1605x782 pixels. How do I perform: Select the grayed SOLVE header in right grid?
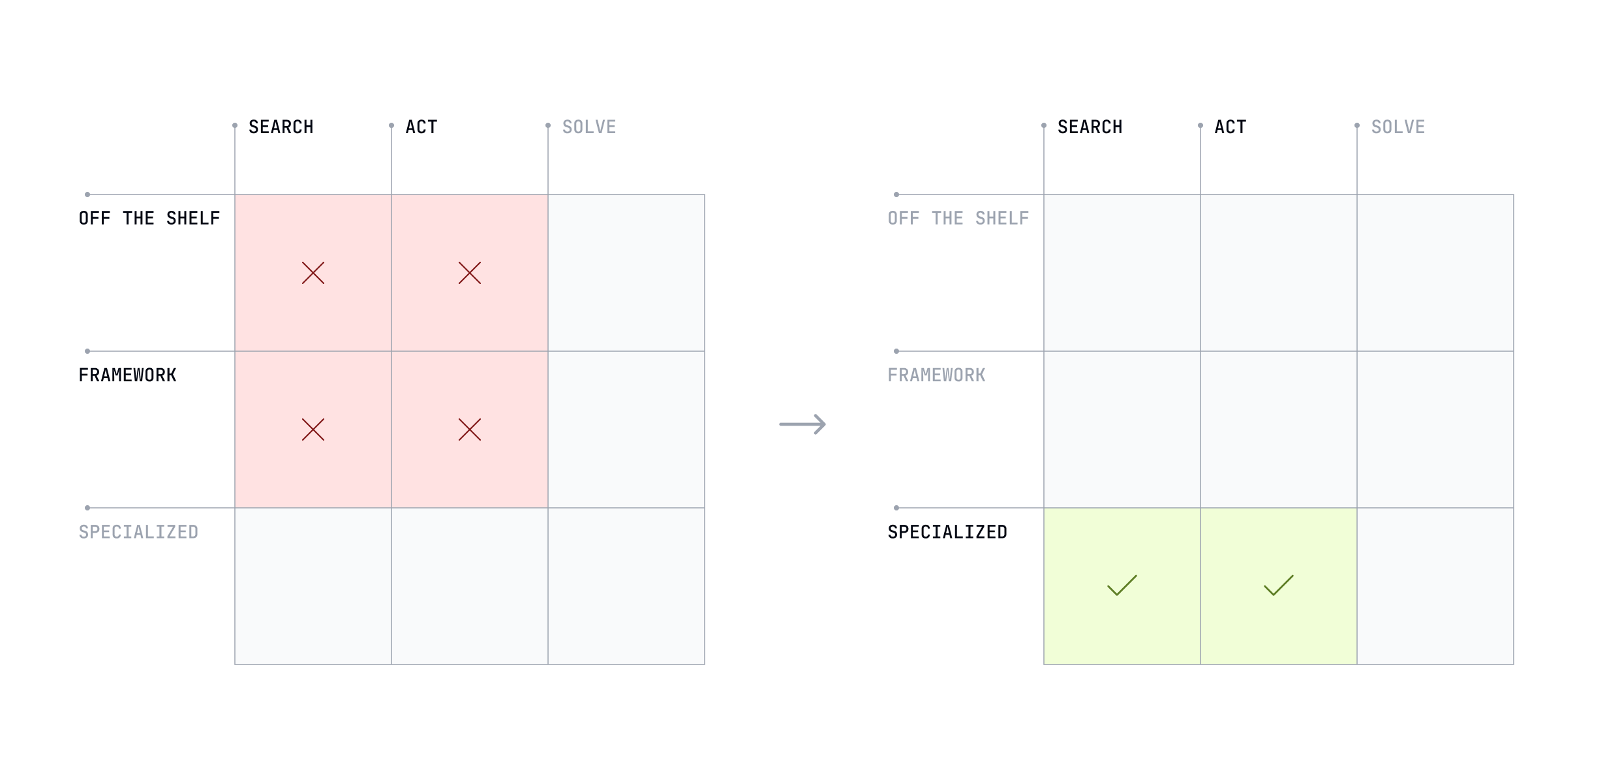1398,127
